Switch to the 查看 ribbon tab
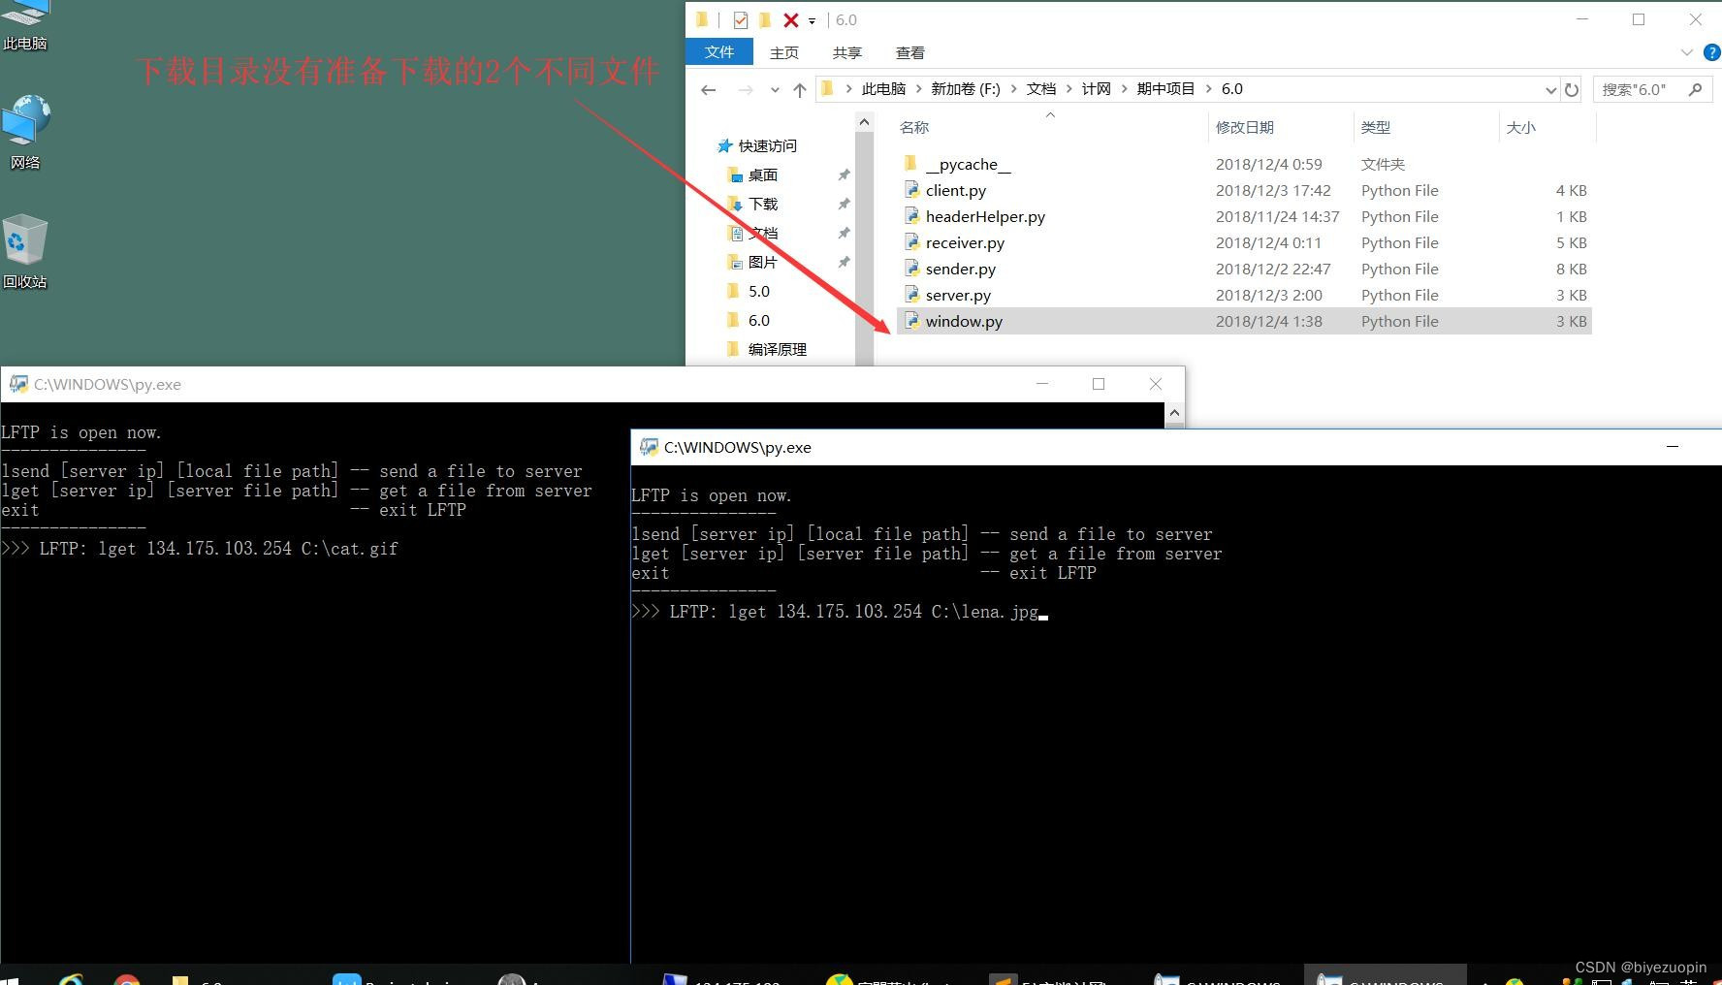 pos(910,52)
